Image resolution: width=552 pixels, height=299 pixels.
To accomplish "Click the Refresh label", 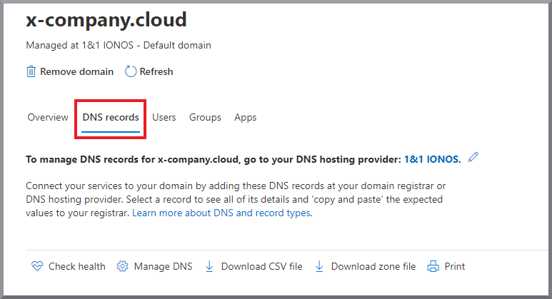I will pos(156,71).
